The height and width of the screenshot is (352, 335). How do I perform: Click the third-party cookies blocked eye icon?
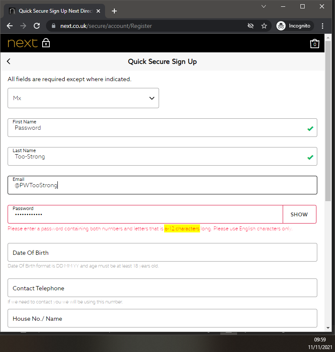[251, 26]
